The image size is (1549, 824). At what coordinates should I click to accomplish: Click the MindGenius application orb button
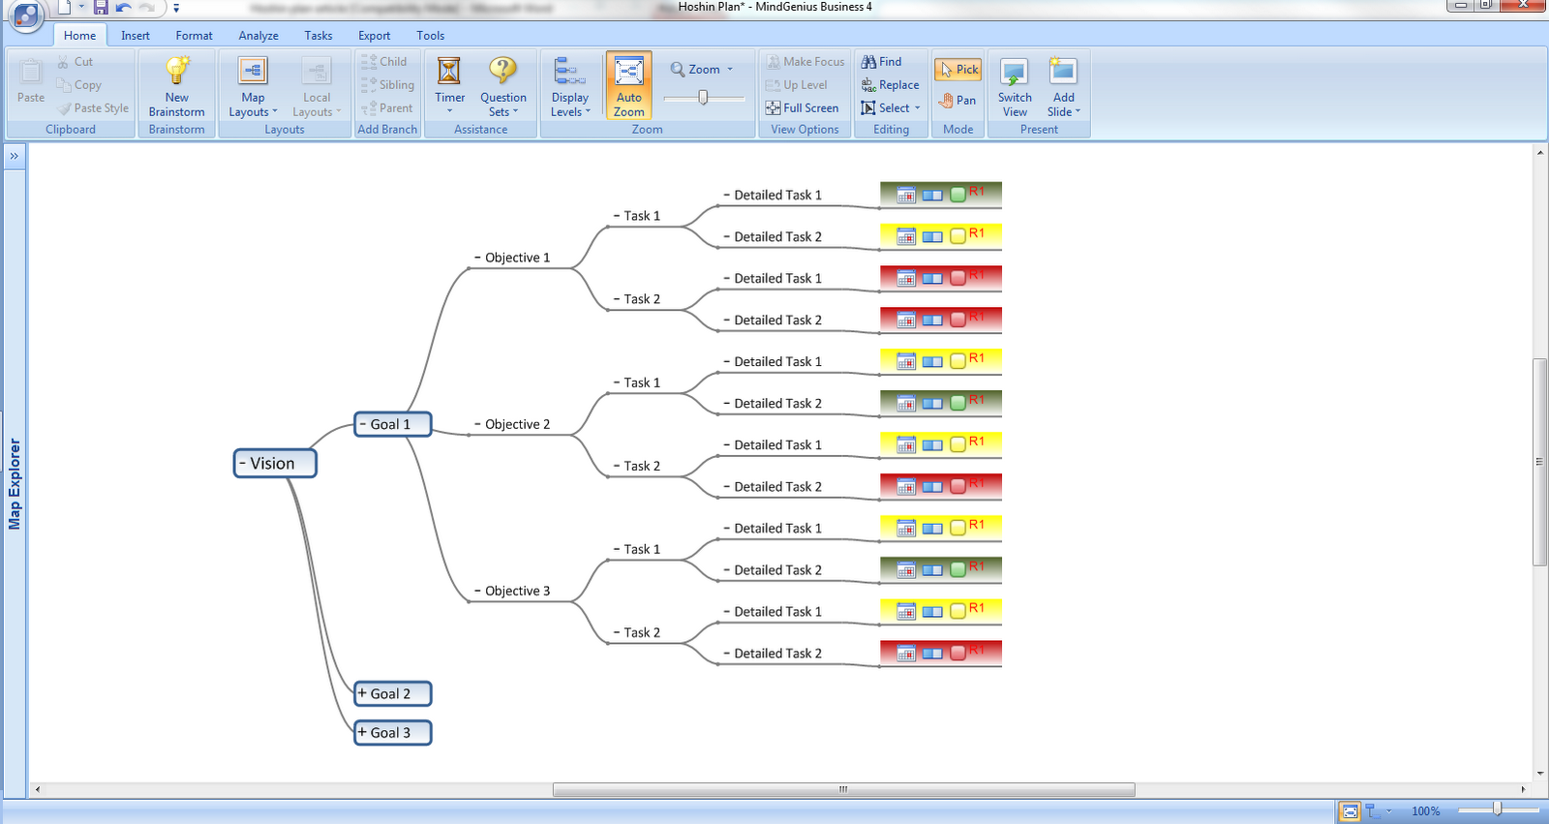pyautogui.click(x=26, y=14)
